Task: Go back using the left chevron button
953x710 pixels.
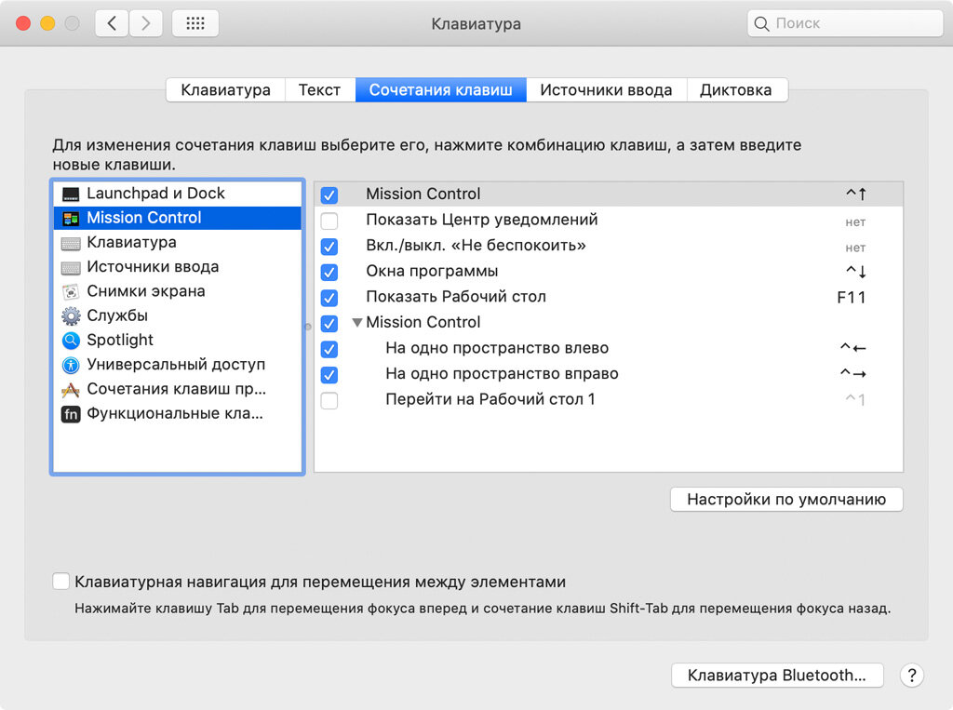Action: (x=112, y=23)
